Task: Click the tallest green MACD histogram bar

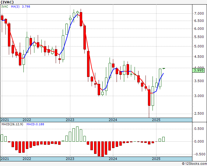Action: pos(77,134)
